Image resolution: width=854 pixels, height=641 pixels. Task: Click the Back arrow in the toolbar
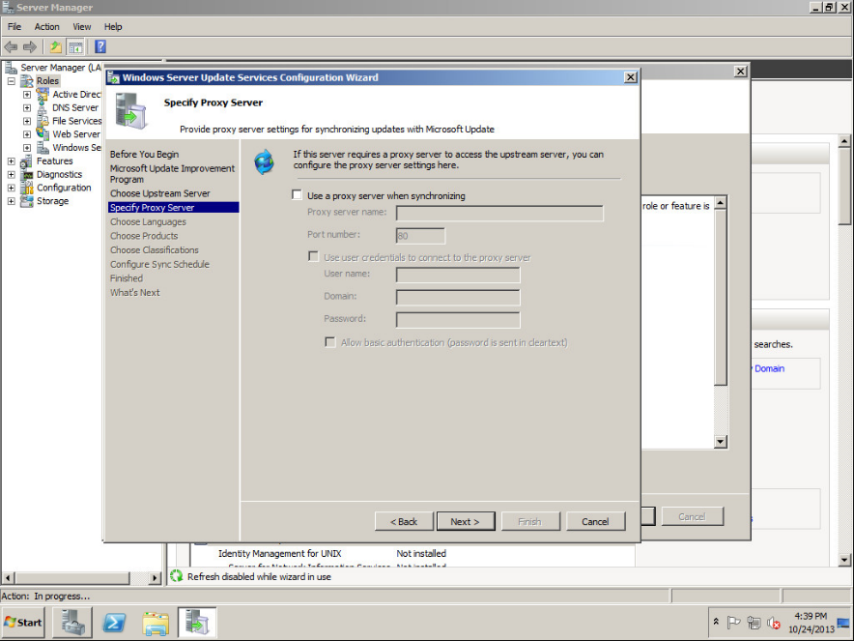coord(11,46)
